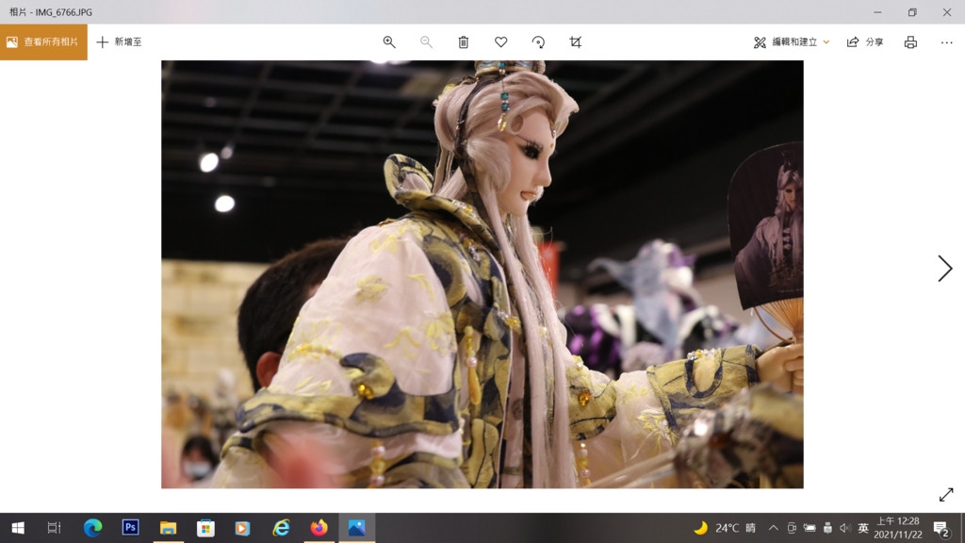
Task: Select the Photos app taskbar icon
Action: click(356, 528)
